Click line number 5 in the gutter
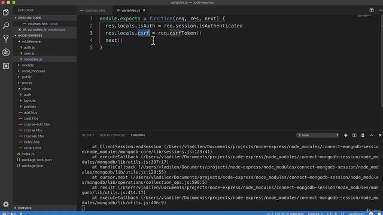Viewport: 383px width, 215px height. 91,48
